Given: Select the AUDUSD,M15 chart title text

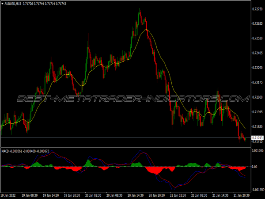Looking at the screenshot, I should 13,4.
